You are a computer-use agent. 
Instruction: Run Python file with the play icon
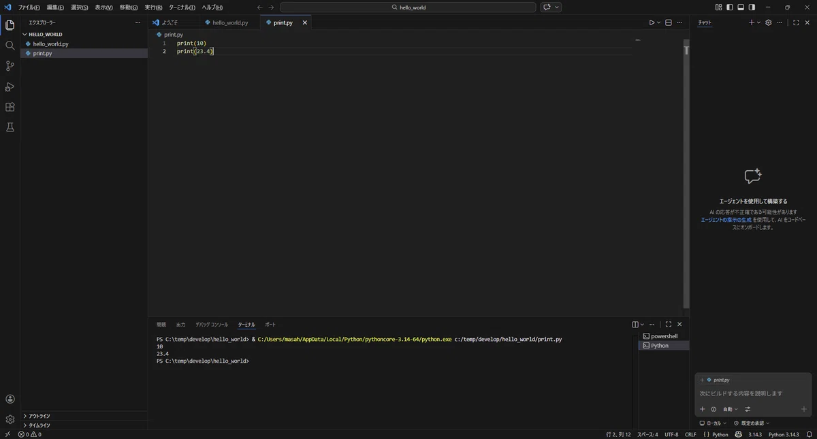click(652, 22)
